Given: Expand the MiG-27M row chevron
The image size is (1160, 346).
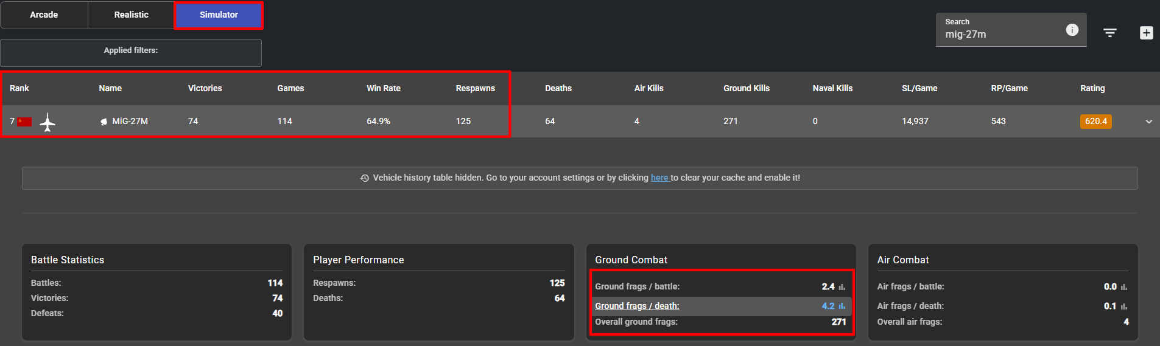Looking at the screenshot, I should pos(1148,122).
